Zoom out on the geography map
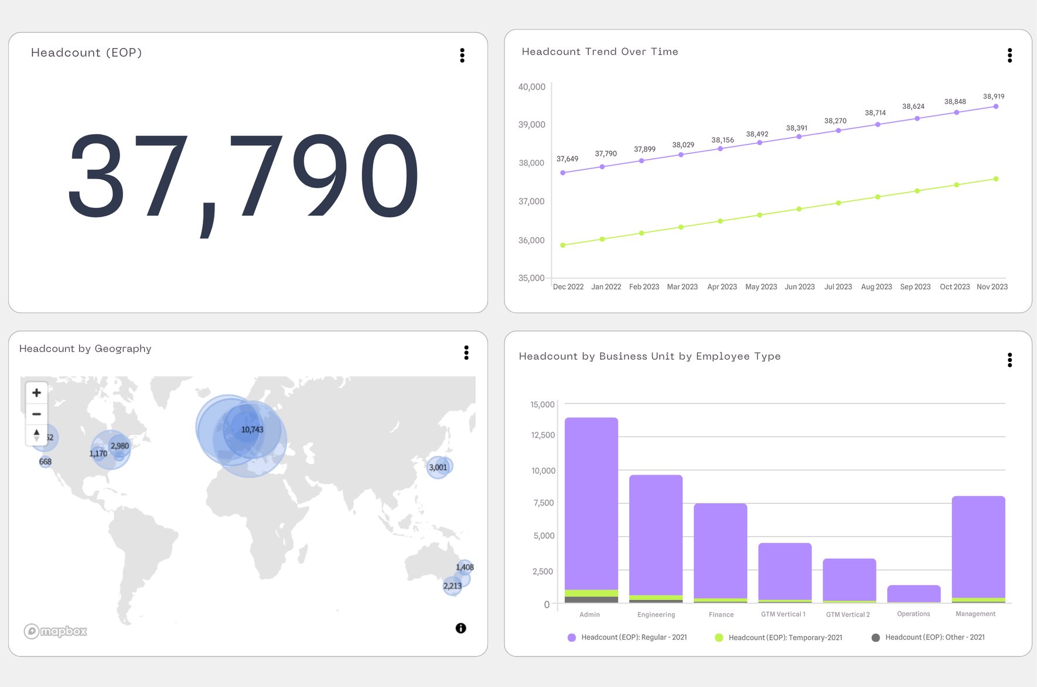The height and width of the screenshot is (687, 1037). pos(36,413)
